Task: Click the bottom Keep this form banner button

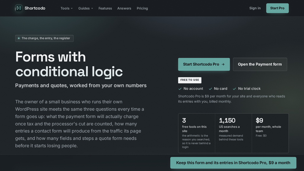Action: point(233,163)
